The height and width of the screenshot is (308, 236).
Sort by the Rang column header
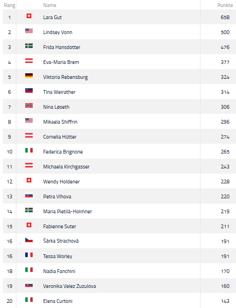[x=9, y=5]
